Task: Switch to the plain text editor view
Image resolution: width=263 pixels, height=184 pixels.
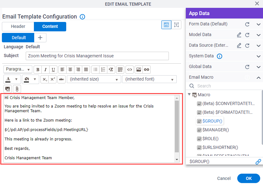Action: (x=176, y=25)
